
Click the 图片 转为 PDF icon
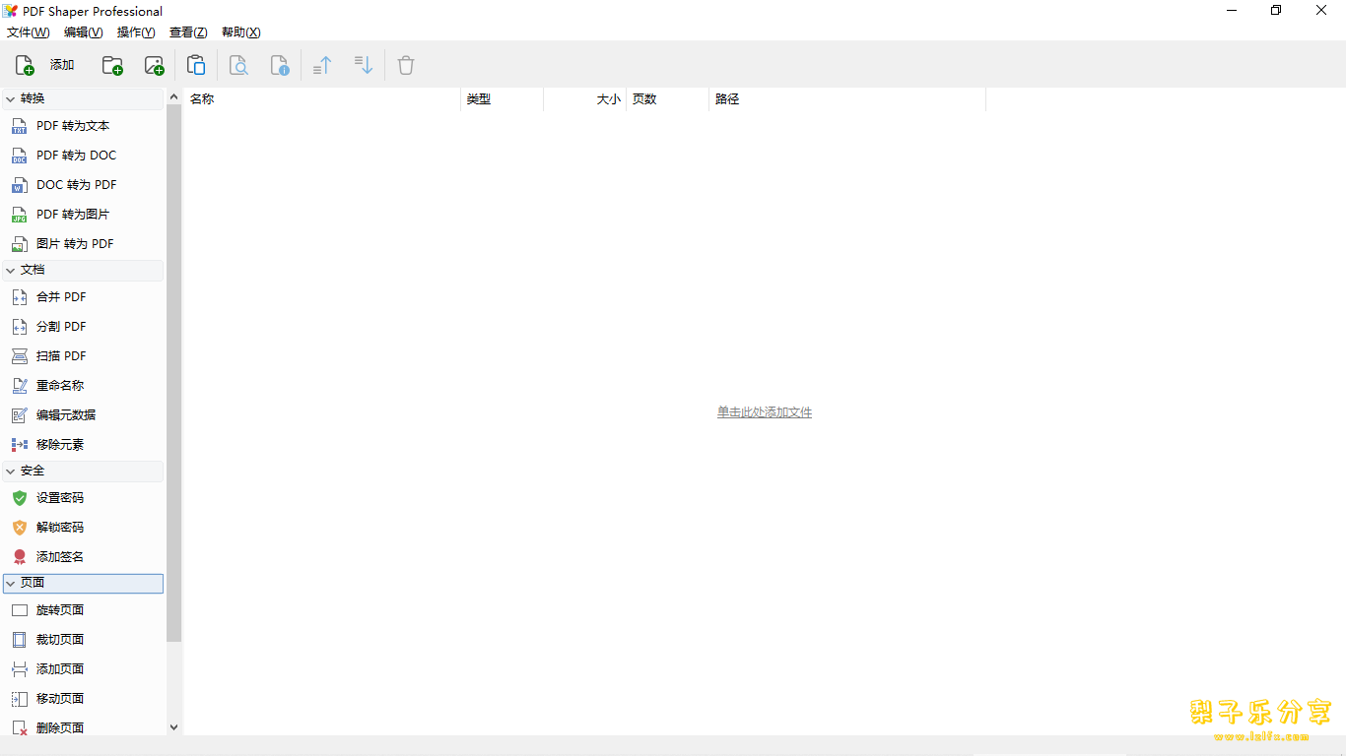(x=19, y=244)
